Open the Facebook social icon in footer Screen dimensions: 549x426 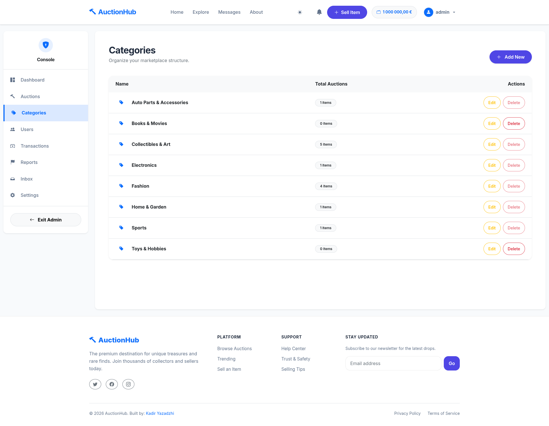[x=112, y=384]
